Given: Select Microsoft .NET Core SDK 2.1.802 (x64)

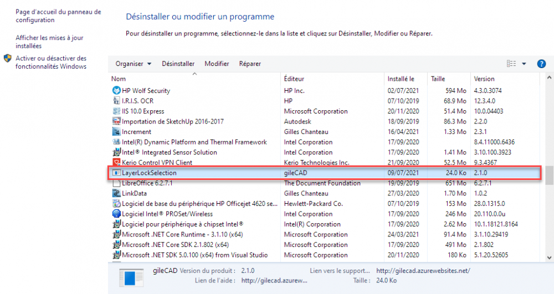Looking at the screenshot, I should (x=175, y=245).
